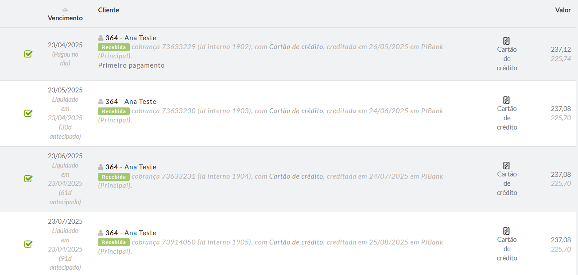Open client 364 link in first row
Image resolution: width=578 pixels, height=275 pixels.
[x=112, y=38]
